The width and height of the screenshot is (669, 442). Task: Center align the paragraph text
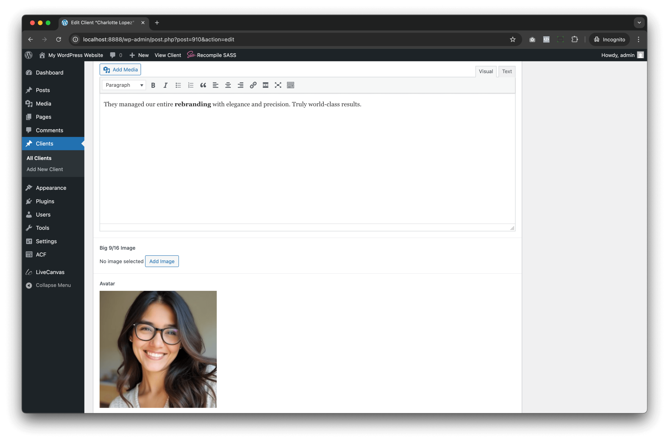(x=228, y=85)
